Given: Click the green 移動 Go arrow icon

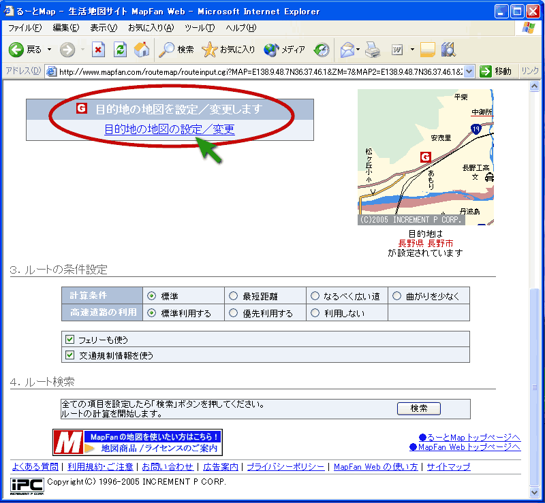Looking at the screenshot, I should coord(485,71).
